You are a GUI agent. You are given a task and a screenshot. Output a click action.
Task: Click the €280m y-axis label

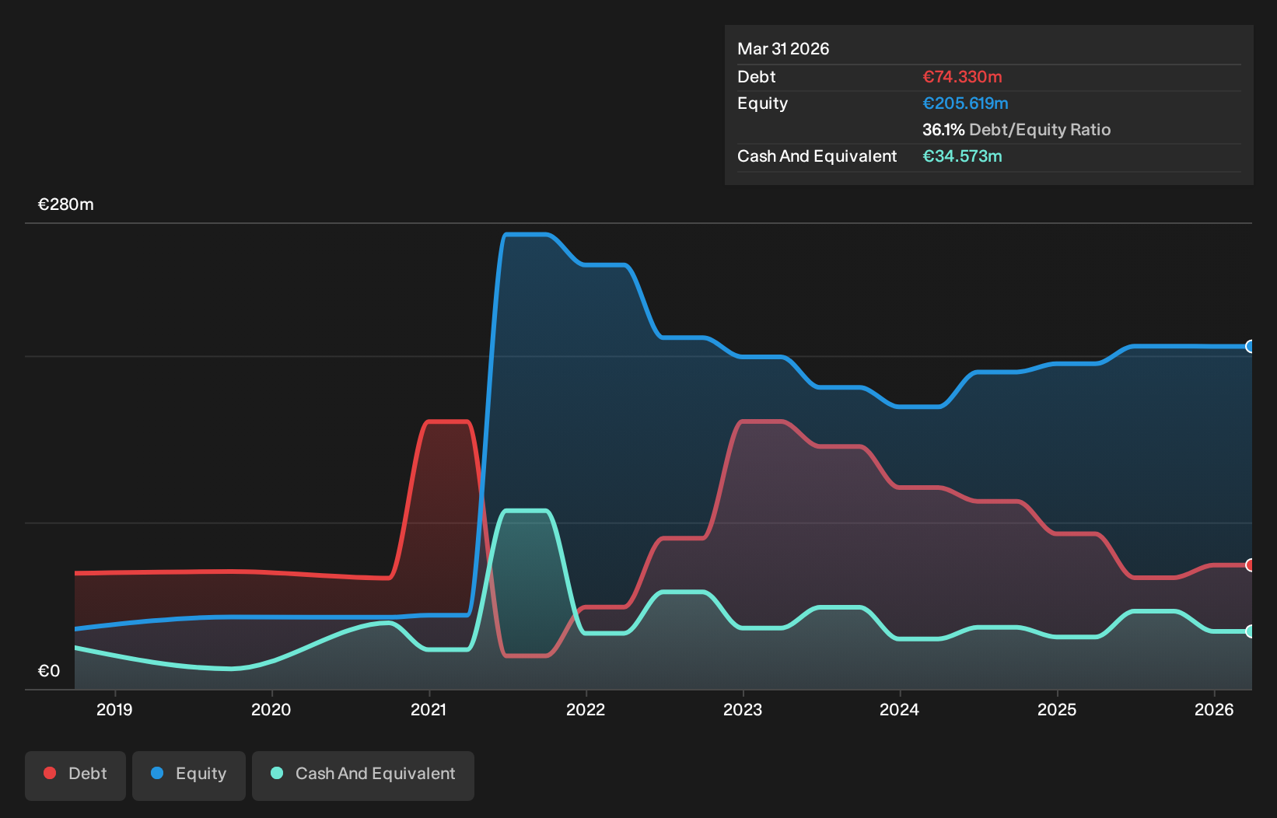pyautogui.click(x=66, y=204)
